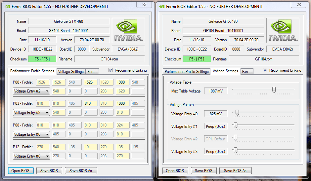Open the P03 profile Voltage Entry dropdown
The height and width of the screenshot is (181, 311).
click(31, 113)
